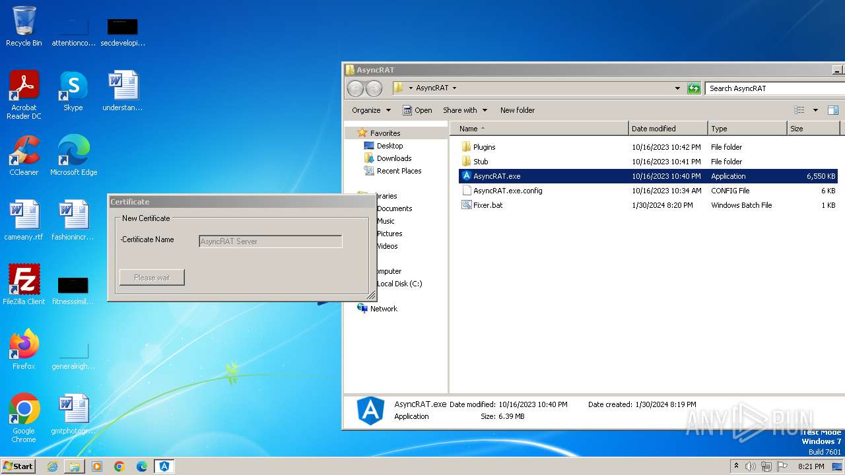Viewport: 845px width, 475px height.
Task: Launch Acrobat Reader DC shortcut
Action: 24,95
